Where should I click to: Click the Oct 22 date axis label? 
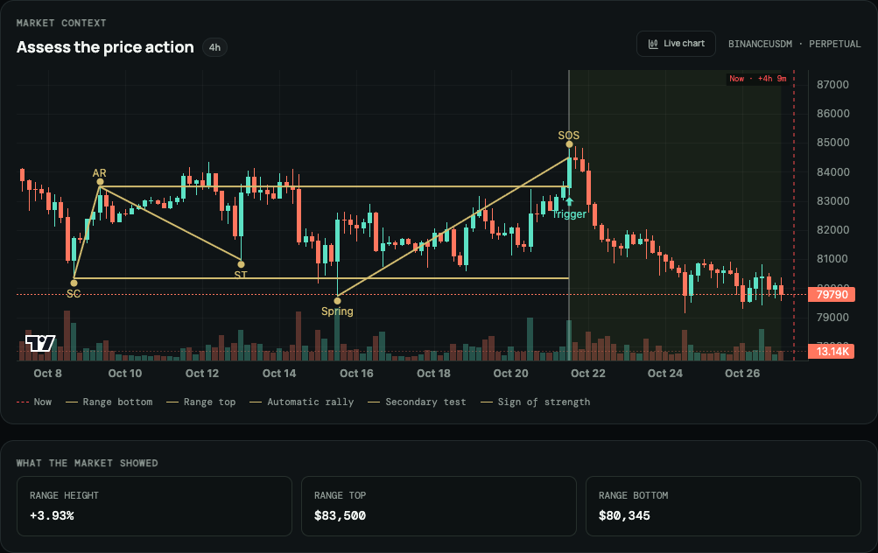tap(588, 374)
